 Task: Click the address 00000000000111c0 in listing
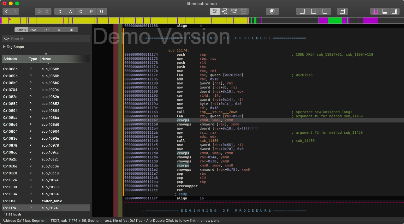click(141, 141)
